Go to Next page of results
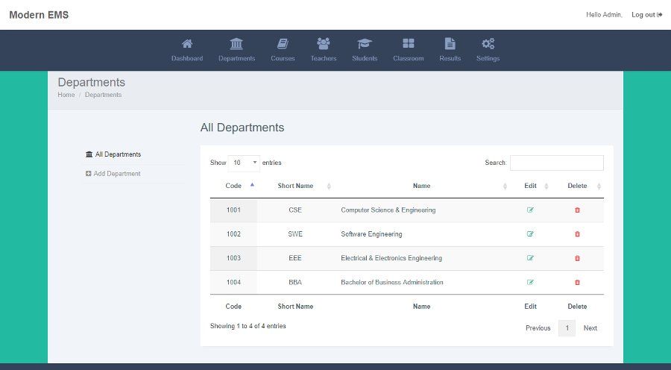 (590, 328)
